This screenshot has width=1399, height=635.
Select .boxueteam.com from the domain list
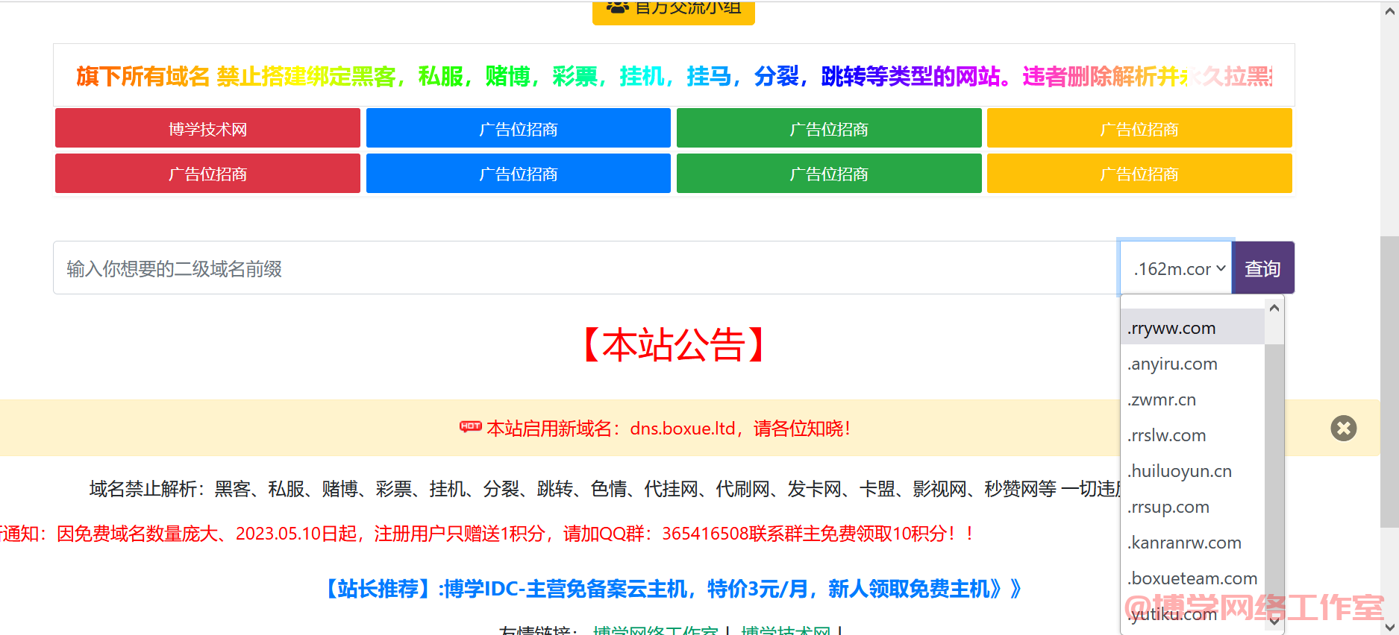tap(1192, 578)
